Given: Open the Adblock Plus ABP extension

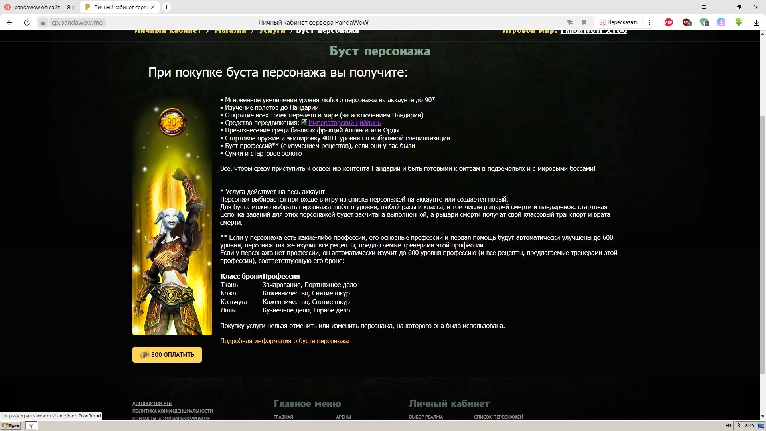Looking at the screenshot, I should coord(669,22).
